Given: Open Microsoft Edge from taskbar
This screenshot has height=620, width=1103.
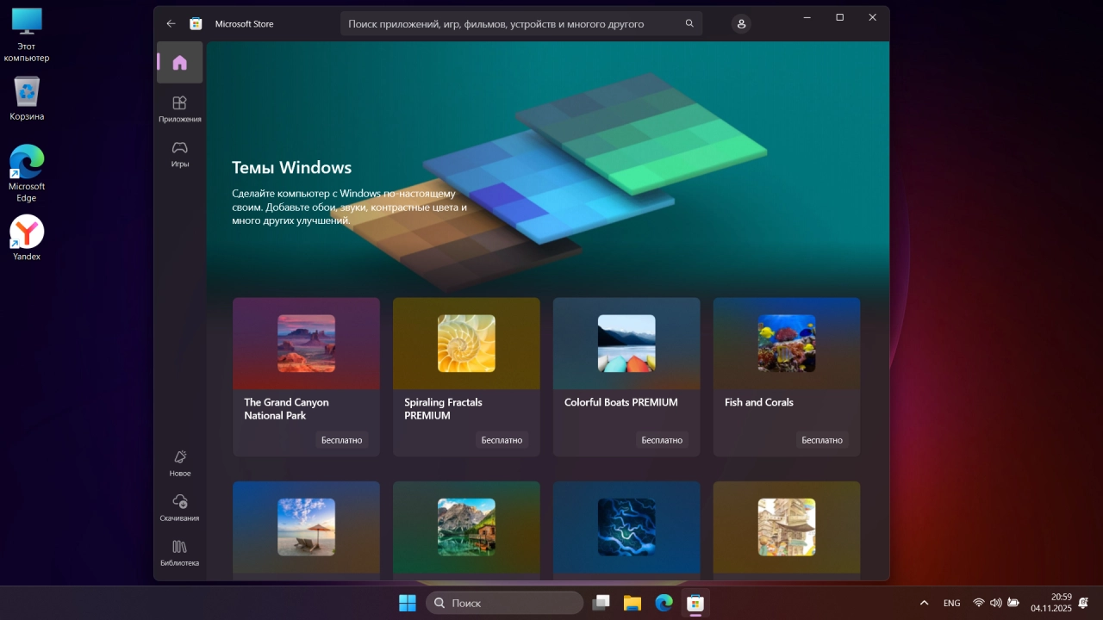Looking at the screenshot, I should (664, 603).
